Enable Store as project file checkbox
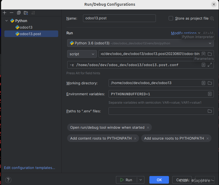The width and height of the screenshot is (219, 185). 171,18
